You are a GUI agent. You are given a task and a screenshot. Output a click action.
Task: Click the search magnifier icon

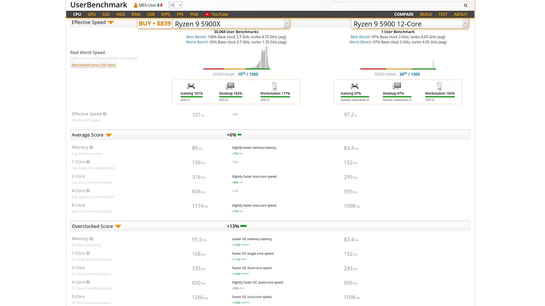click(x=465, y=5)
